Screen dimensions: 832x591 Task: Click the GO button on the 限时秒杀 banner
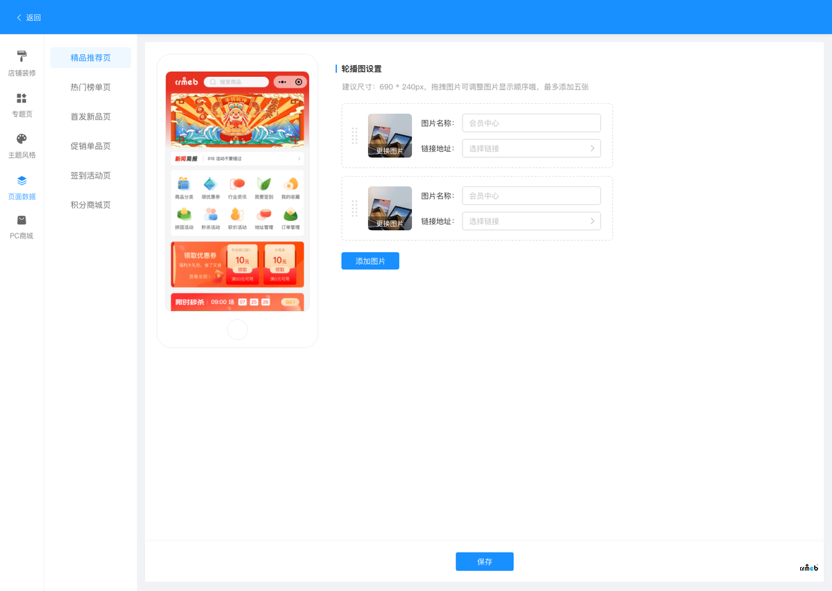pos(291,302)
